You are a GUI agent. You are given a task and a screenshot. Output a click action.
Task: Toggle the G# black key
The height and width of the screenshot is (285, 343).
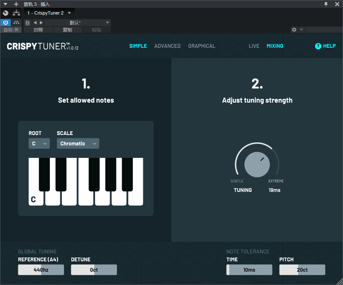tap(111, 174)
